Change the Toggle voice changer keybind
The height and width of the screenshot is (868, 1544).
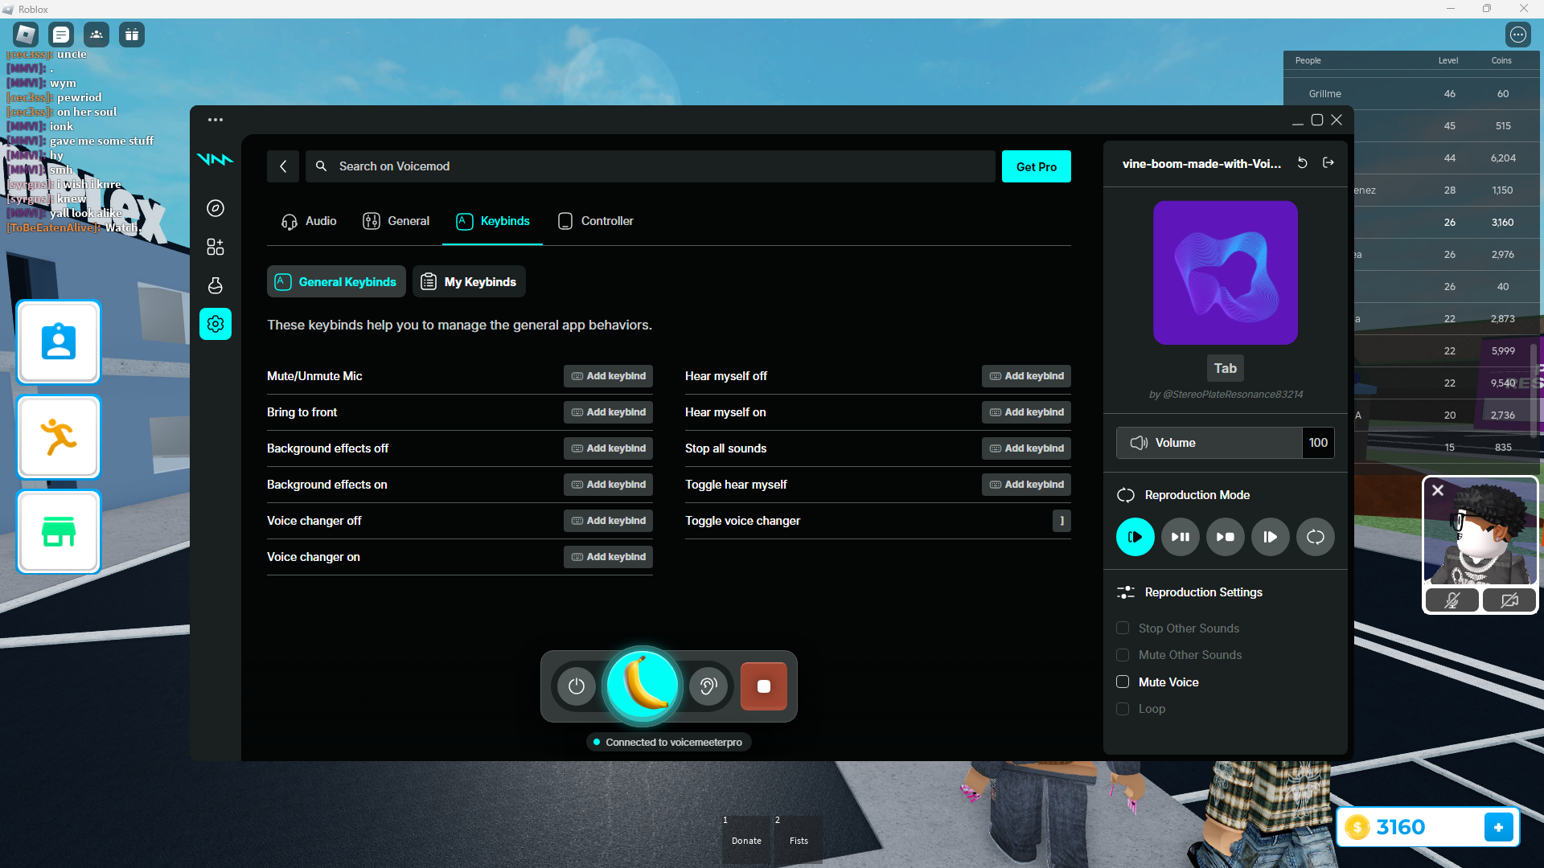[1061, 521]
